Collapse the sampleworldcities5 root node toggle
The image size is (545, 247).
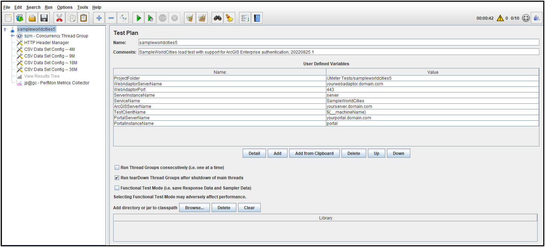(5, 29)
